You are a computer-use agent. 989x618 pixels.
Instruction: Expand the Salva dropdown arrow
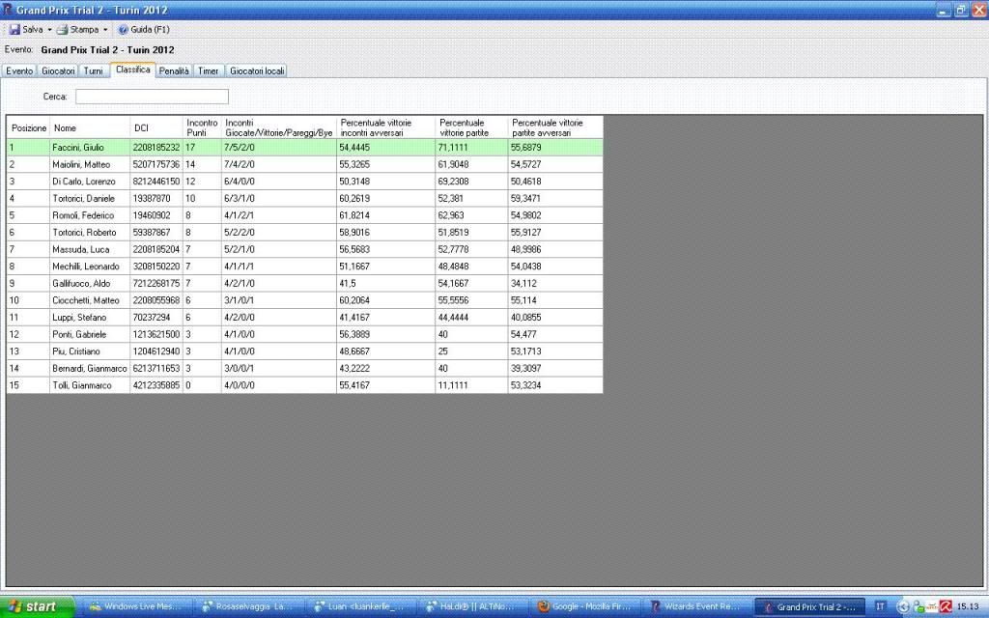click(x=49, y=30)
